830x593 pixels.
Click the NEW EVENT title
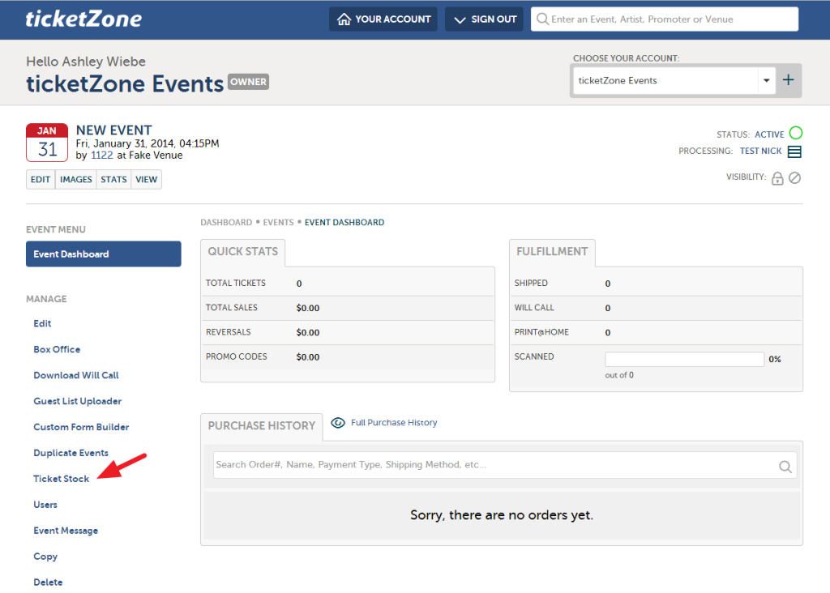click(113, 130)
